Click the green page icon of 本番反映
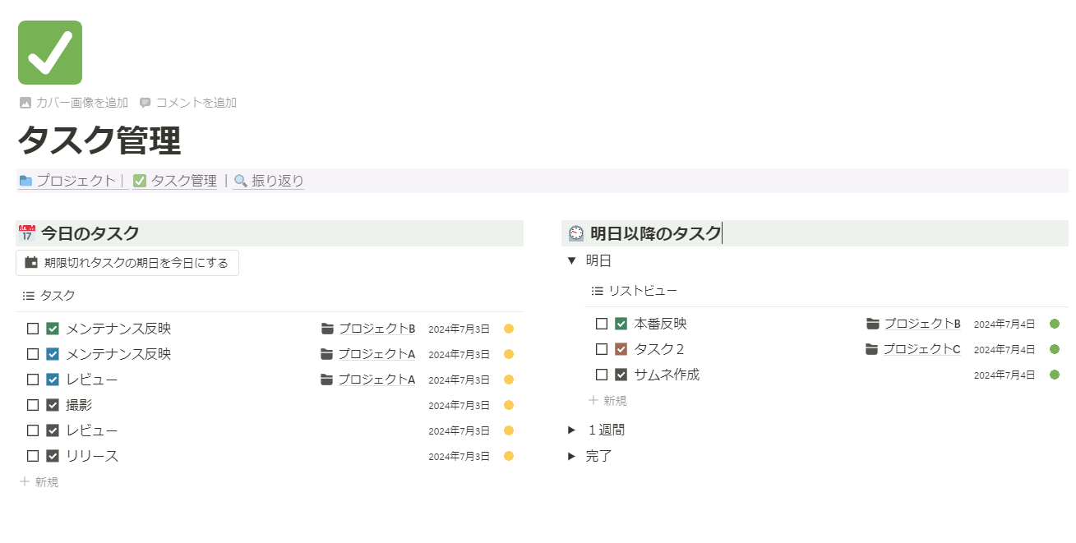1076x543 pixels. tap(621, 324)
